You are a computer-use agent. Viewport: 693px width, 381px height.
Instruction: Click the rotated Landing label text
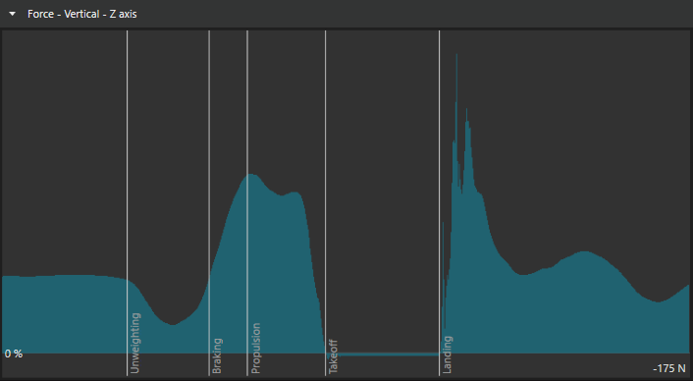tap(448, 354)
